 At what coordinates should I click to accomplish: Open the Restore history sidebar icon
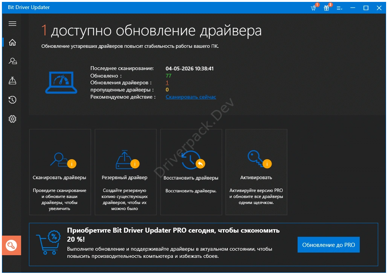12,100
